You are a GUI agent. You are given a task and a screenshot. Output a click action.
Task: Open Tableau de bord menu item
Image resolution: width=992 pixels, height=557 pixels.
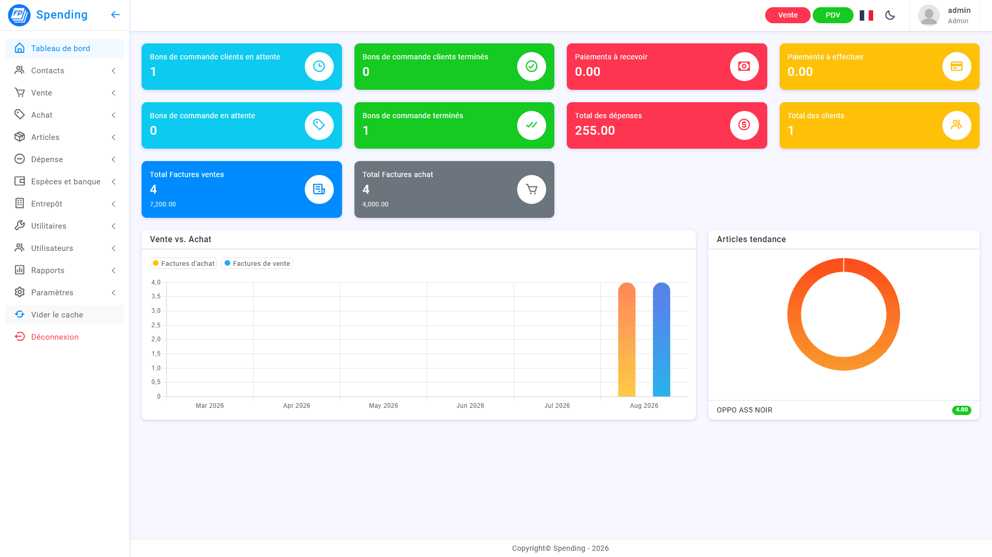click(x=65, y=48)
